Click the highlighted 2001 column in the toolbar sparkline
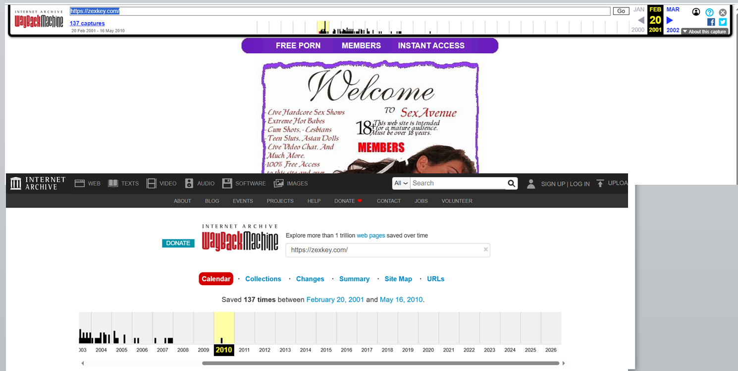738x371 pixels. tap(323, 28)
